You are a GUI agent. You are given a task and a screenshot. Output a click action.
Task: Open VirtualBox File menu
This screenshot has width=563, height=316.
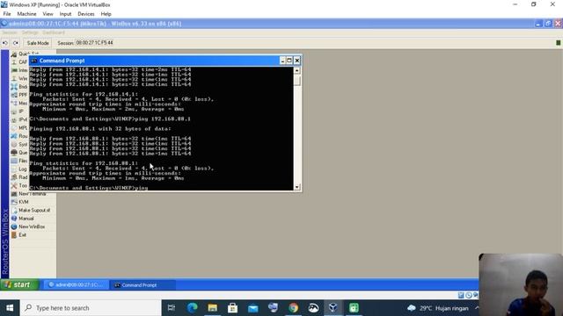7,14
